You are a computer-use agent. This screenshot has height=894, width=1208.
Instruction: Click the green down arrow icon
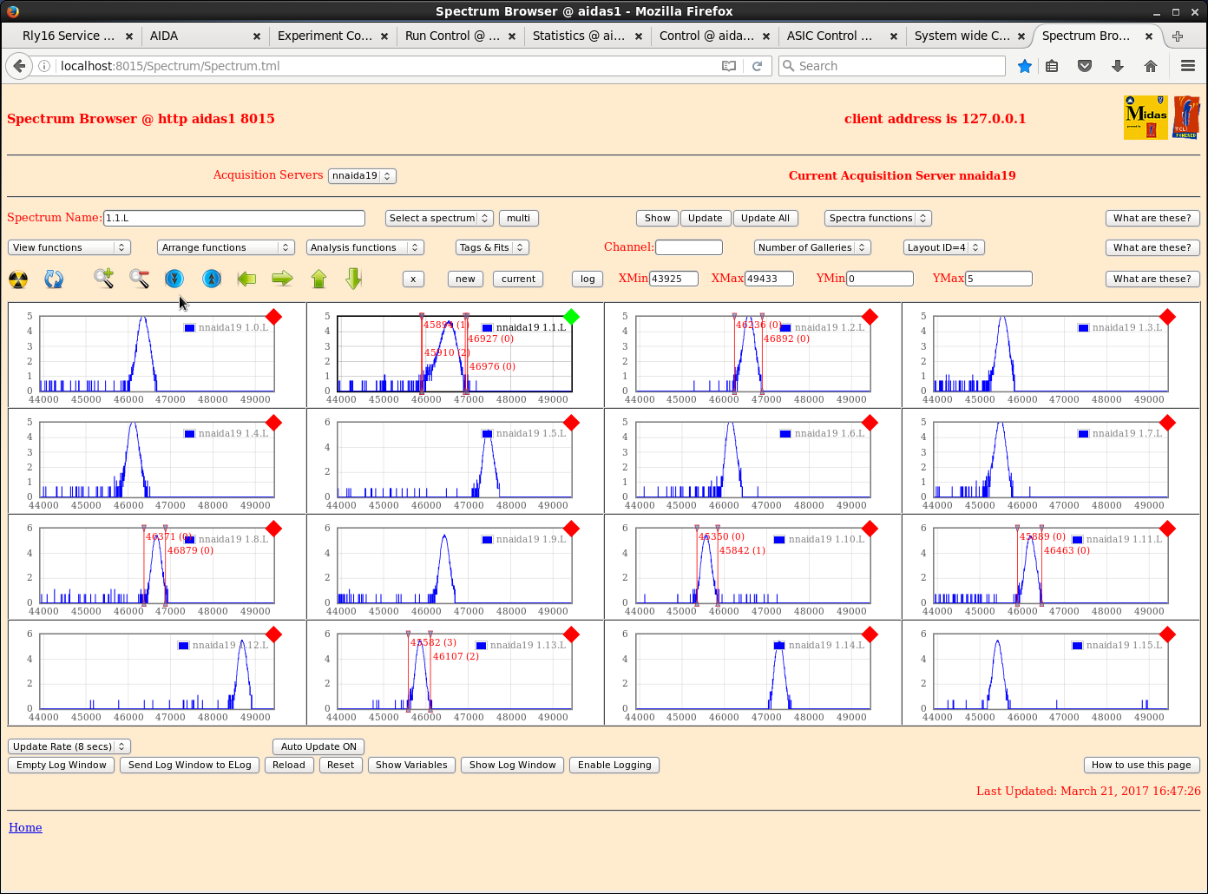pyautogui.click(x=353, y=279)
